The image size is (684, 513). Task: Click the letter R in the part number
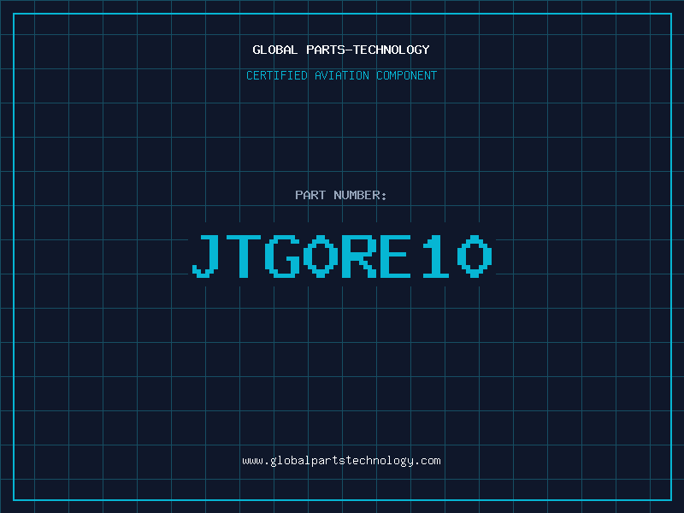360,256
